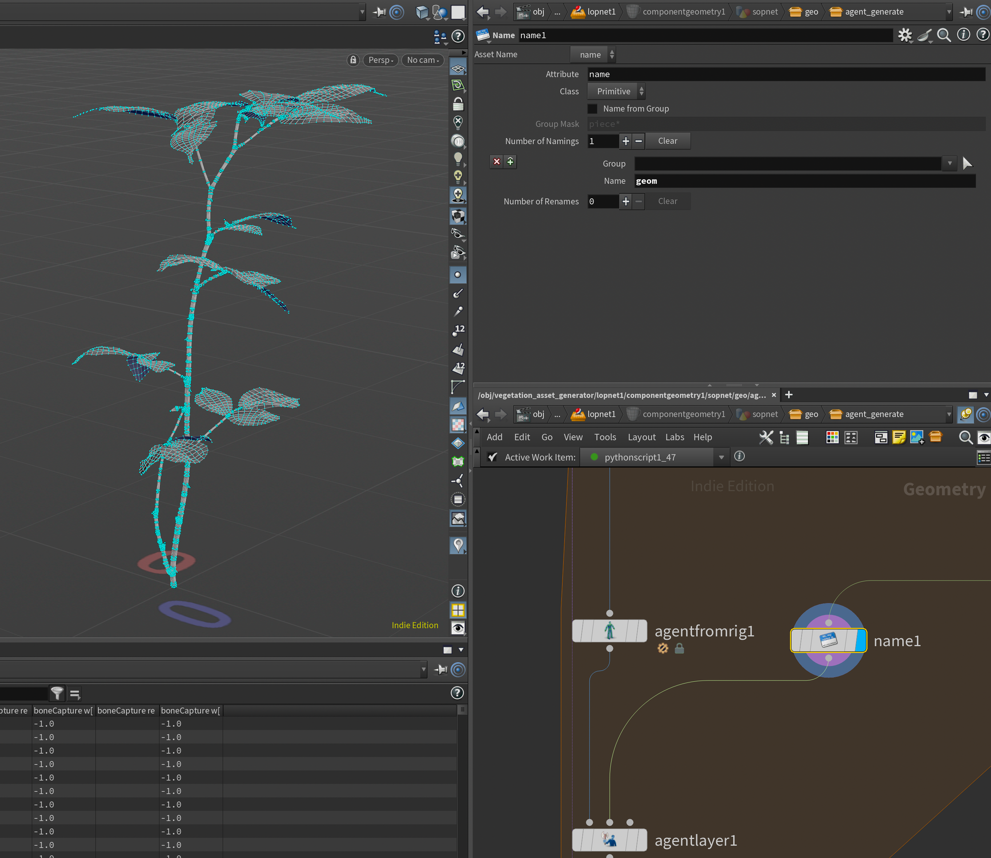The height and width of the screenshot is (858, 991).
Task: Click the network editor search magnifier icon
Action: pyautogui.click(x=965, y=437)
